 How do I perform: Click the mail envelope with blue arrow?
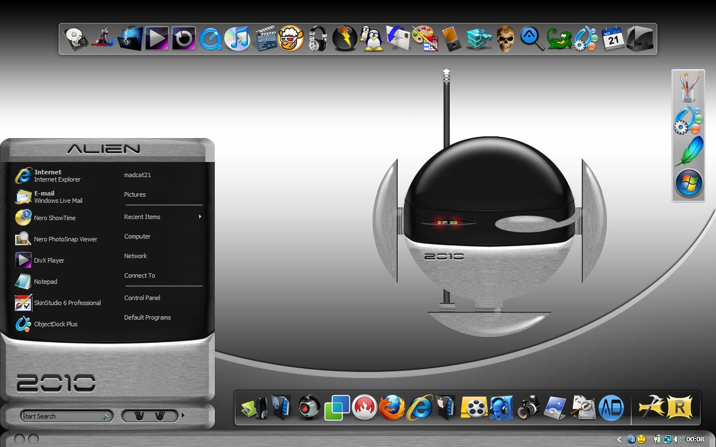398,39
